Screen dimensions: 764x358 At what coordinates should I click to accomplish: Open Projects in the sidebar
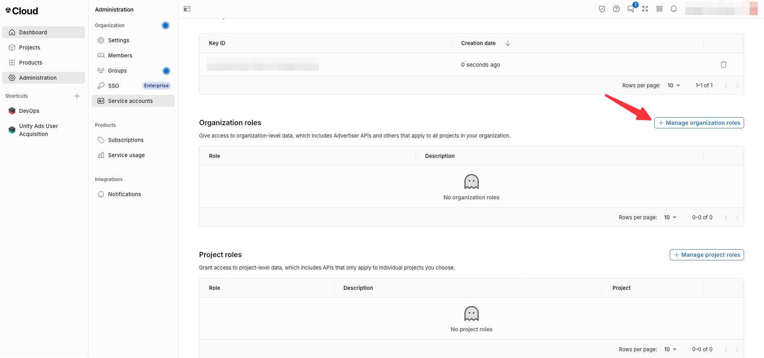43,47
